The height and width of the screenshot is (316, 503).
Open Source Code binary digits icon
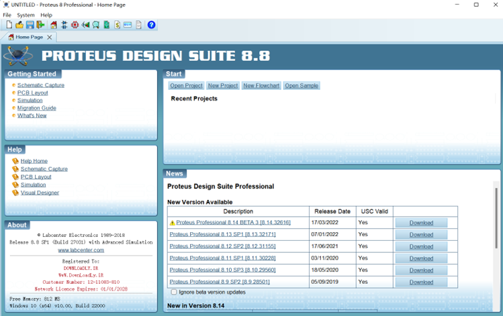128,25
